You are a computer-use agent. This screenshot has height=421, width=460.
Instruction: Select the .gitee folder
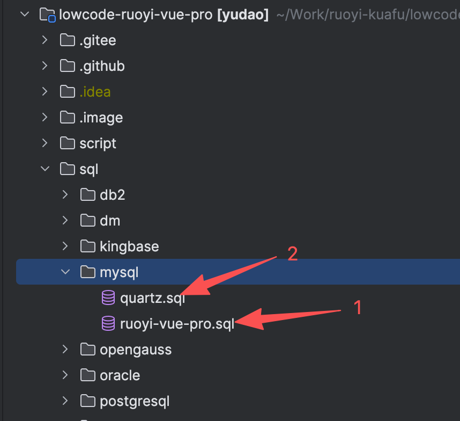98,40
